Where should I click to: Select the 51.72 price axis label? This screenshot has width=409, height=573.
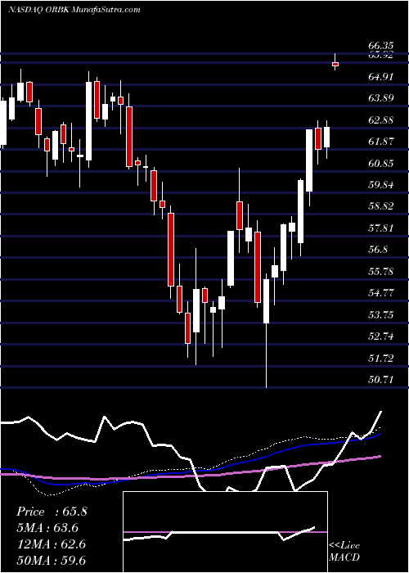tap(381, 358)
